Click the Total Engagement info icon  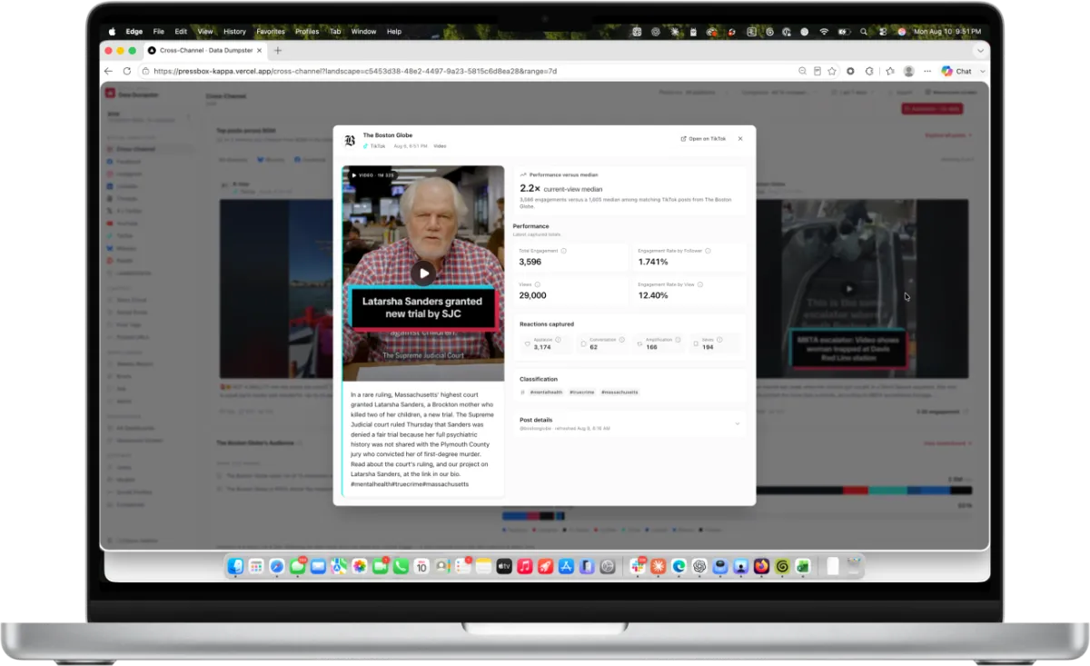pos(564,251)
